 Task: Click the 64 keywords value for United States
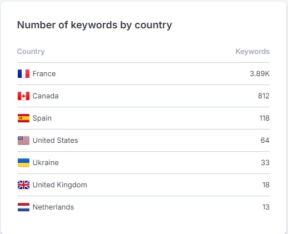[x=265, y=141]
